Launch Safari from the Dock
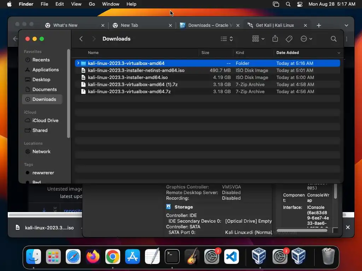 click(73, 257)
